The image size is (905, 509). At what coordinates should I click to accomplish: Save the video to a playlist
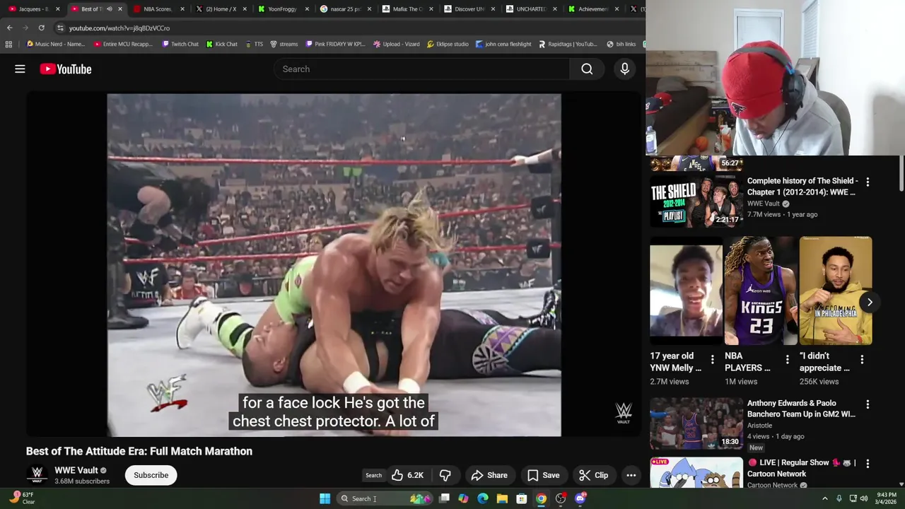pos(543,475)
